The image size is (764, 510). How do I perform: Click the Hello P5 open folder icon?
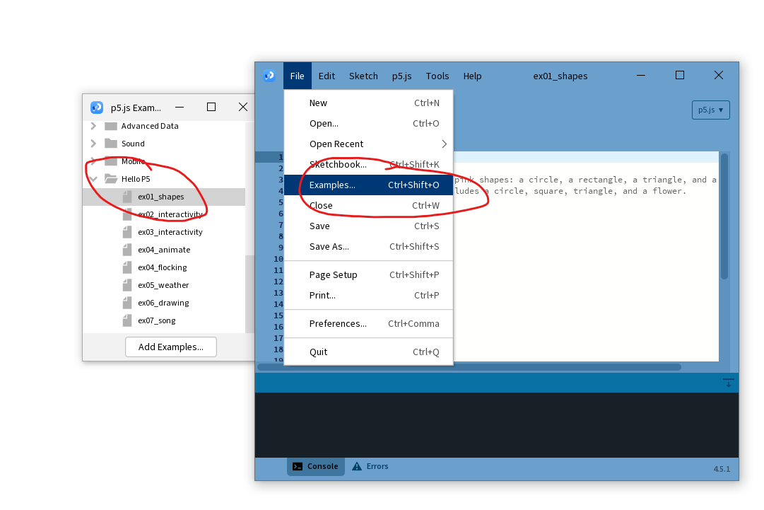[111, 179]
